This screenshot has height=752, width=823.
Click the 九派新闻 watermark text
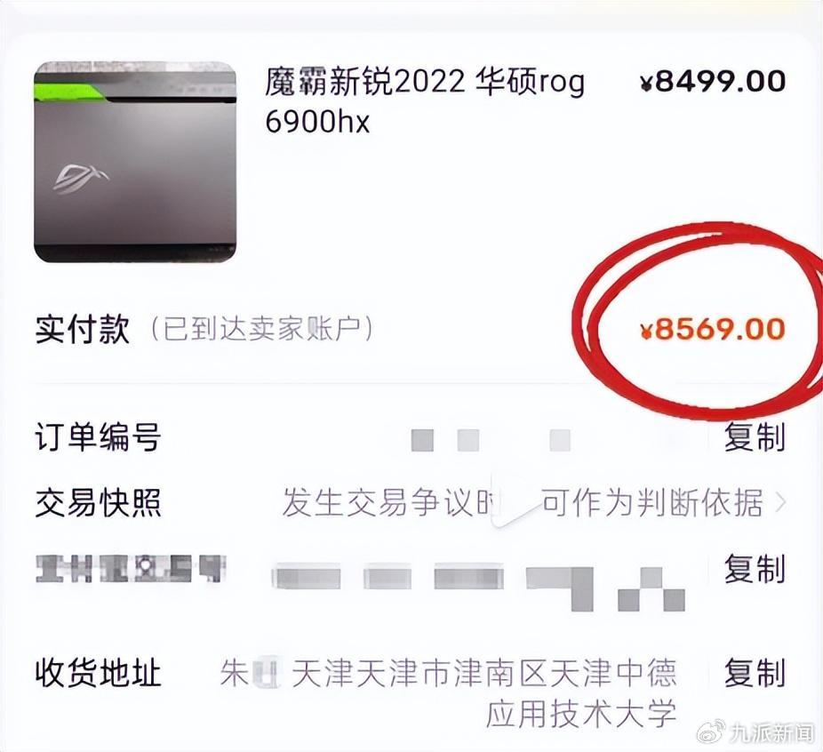[771, 732]
